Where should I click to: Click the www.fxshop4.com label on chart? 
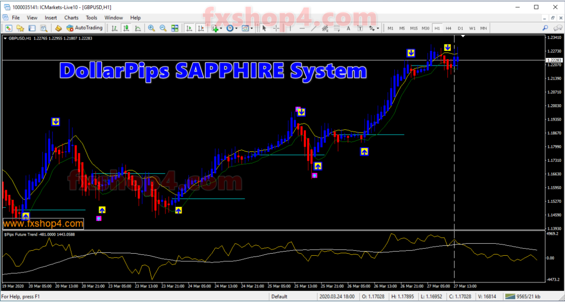click(43, 223)
